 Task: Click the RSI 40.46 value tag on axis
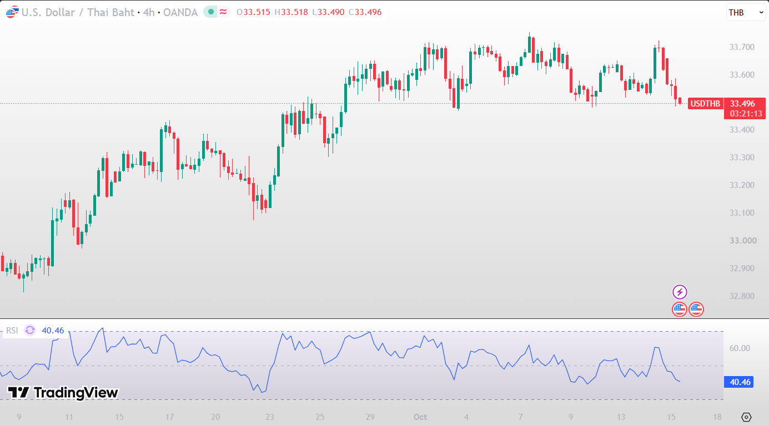point(738,382)
